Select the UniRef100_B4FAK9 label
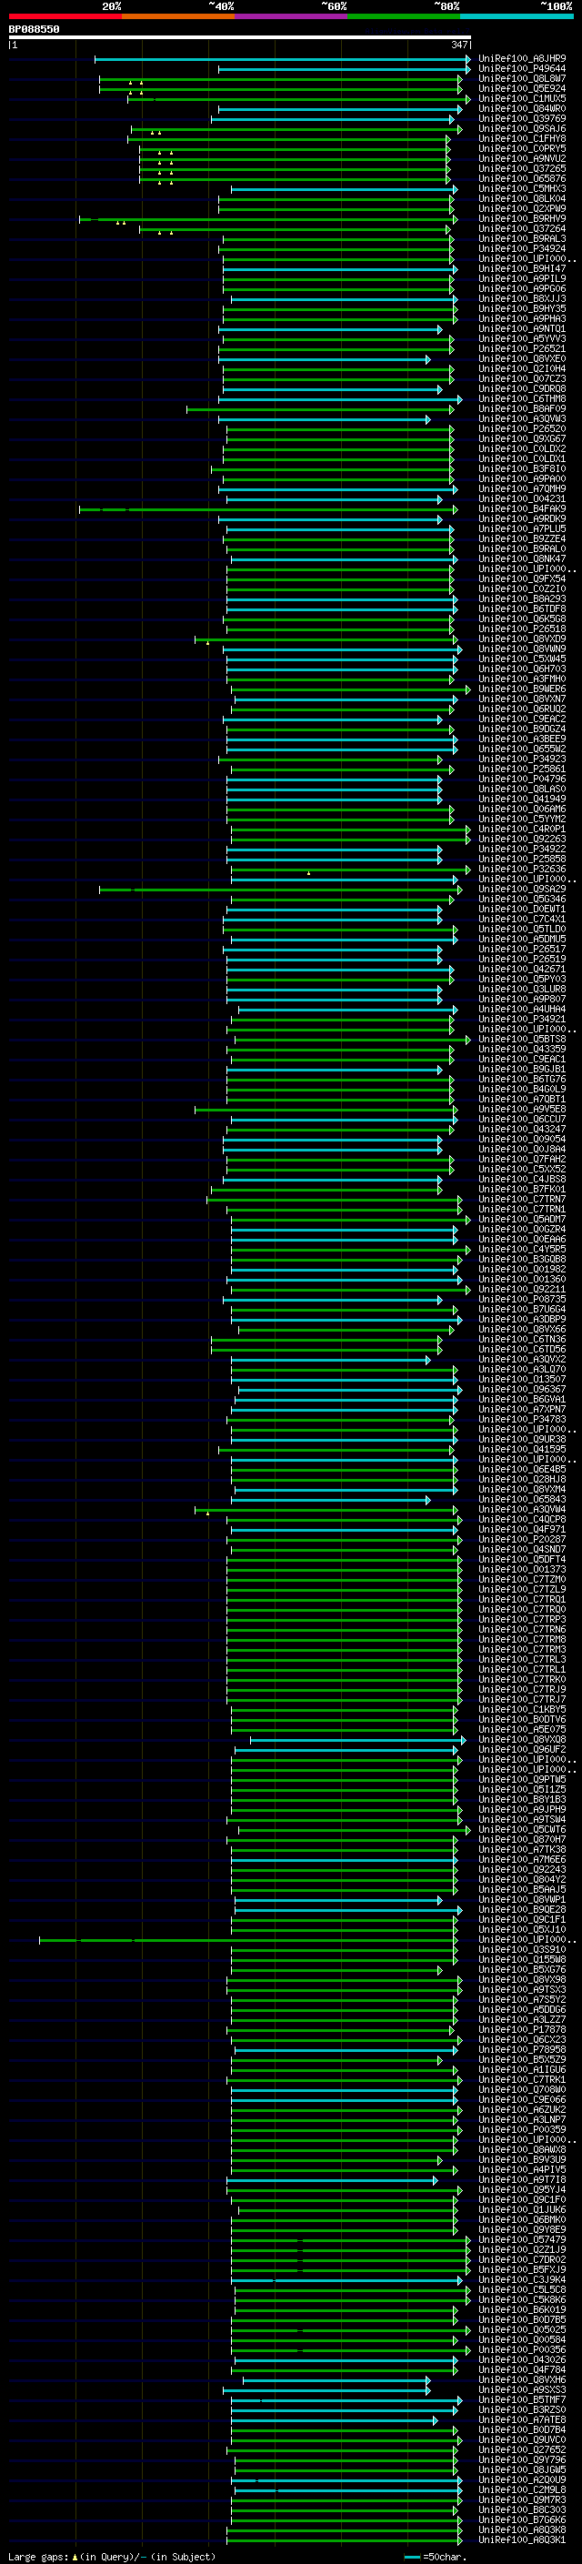 point(522,508)
